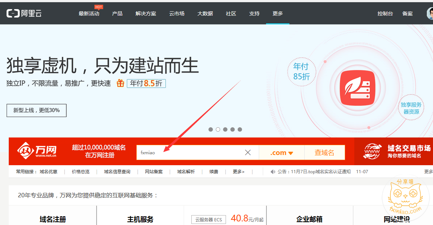
Task: Click the 年付8.5折 promotion badge
Action: click(x=146, y=83)
